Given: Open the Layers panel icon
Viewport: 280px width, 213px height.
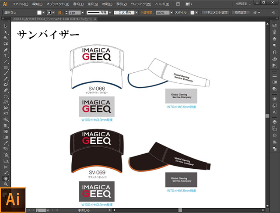Looking at the screenshot, I should point(274,122).
